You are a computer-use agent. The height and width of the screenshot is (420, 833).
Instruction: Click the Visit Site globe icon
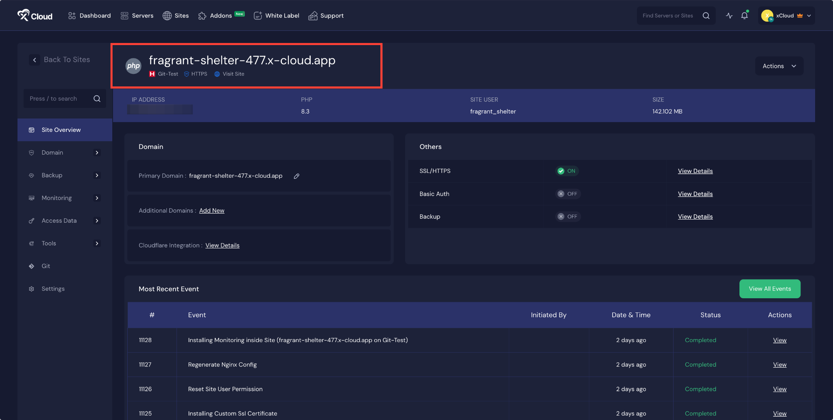pyautogui.click(x=217, y=74)
